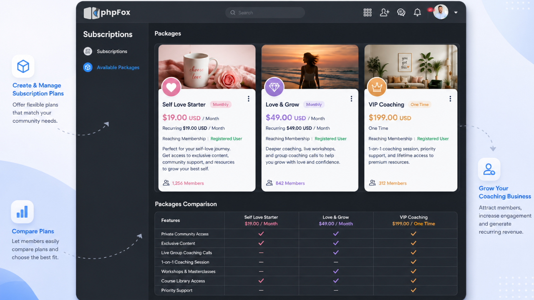Screen dimensions: 534x300
Task: Click the orange checkmark for Priority Support
Action: tap(413, 290)
